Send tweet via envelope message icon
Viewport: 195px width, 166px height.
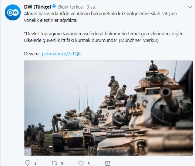108,163
